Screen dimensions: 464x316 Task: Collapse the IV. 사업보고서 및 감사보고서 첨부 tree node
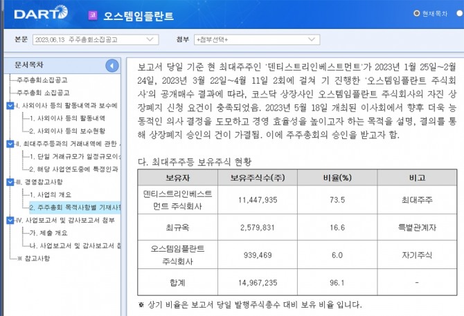(x=10, y=221)
